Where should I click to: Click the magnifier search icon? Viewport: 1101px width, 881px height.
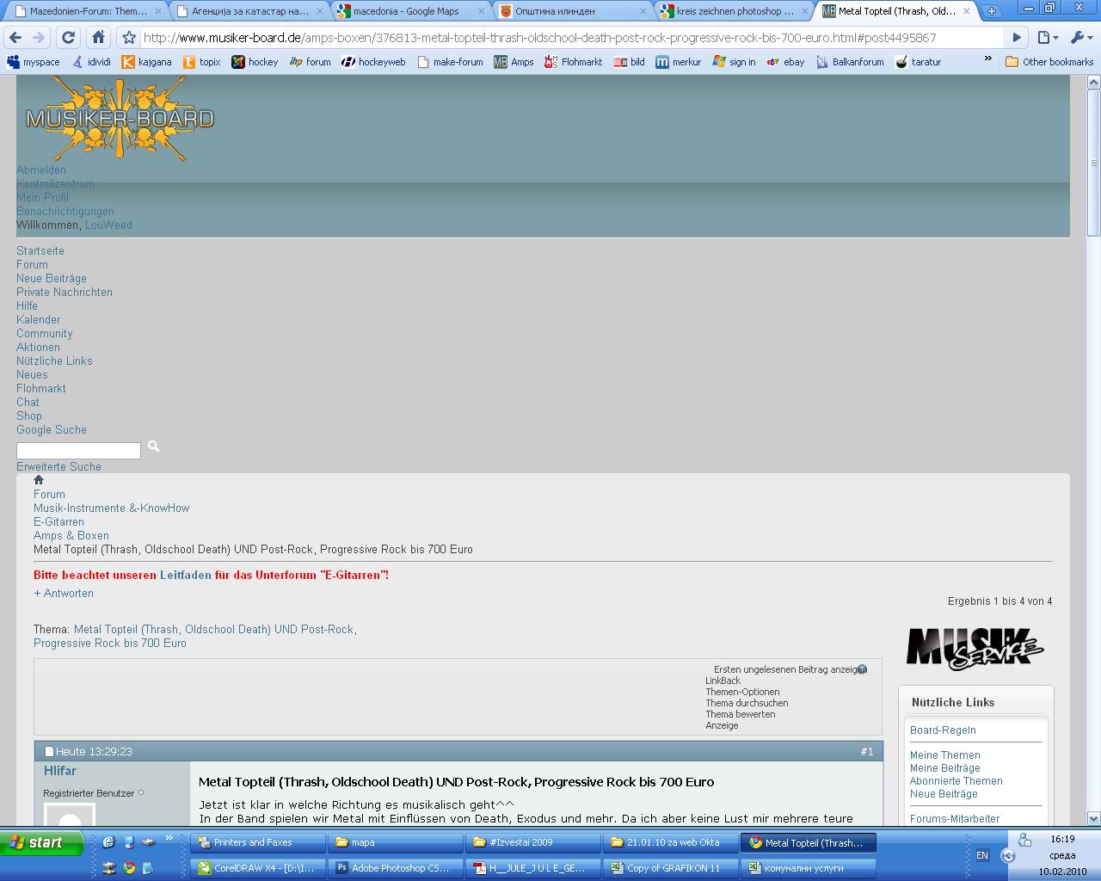153,446
